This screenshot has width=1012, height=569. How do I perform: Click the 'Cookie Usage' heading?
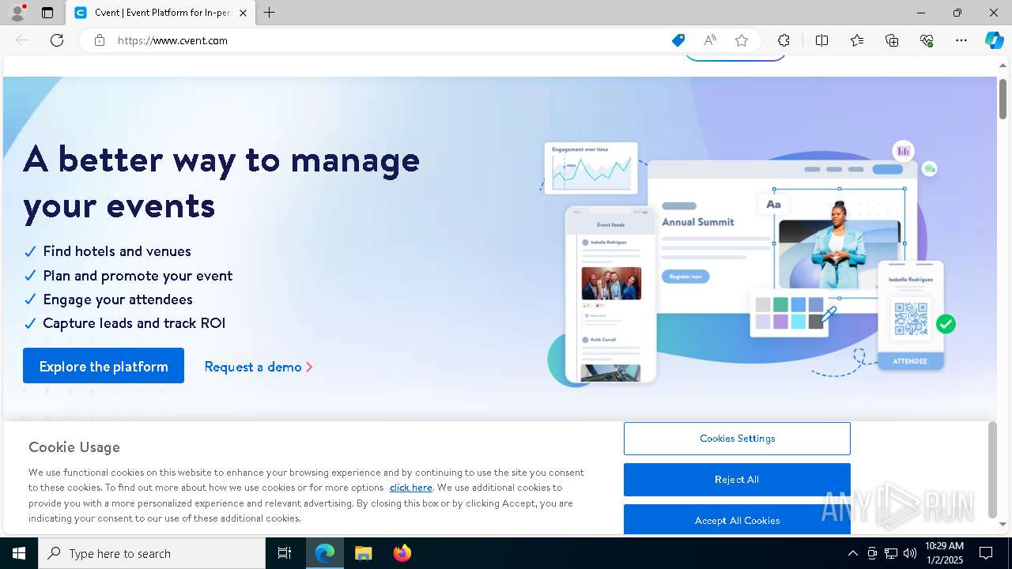pyautogui.click(x=74, y=447)
